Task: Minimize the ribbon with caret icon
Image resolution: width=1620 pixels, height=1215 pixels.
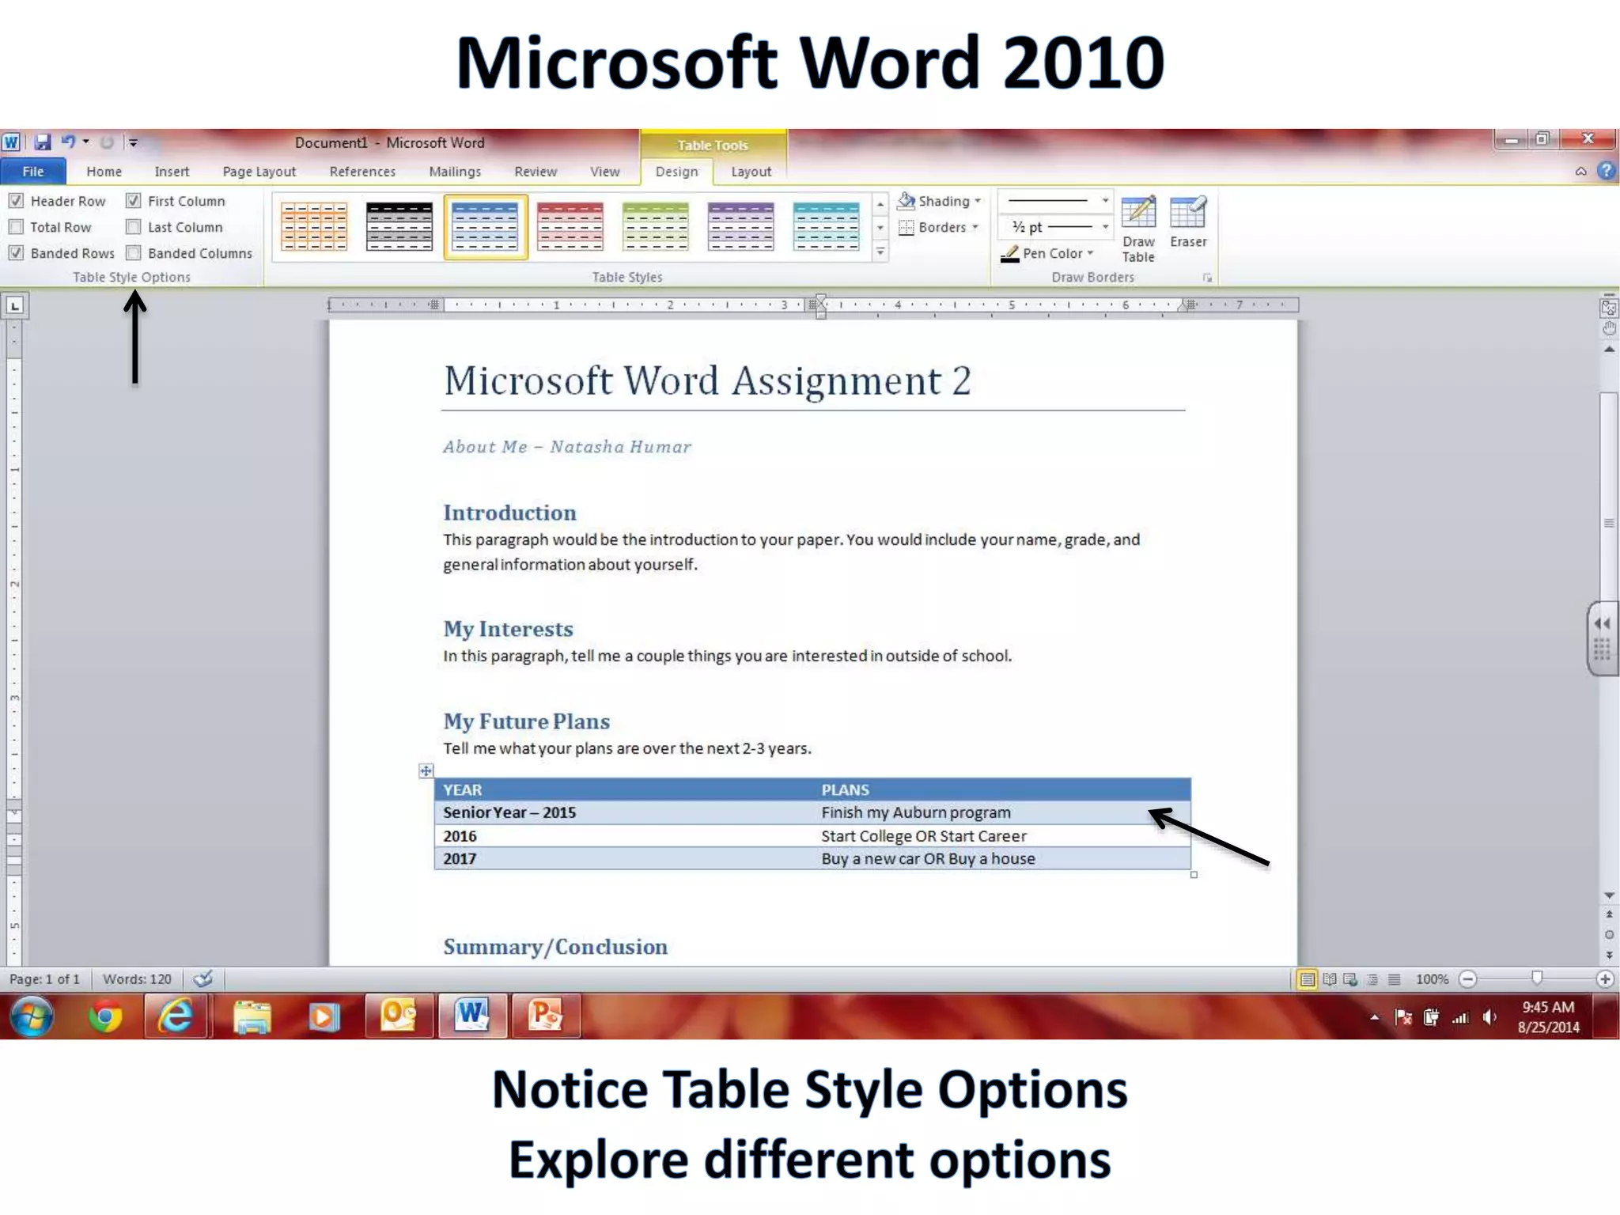Action: coord(1580,171)
